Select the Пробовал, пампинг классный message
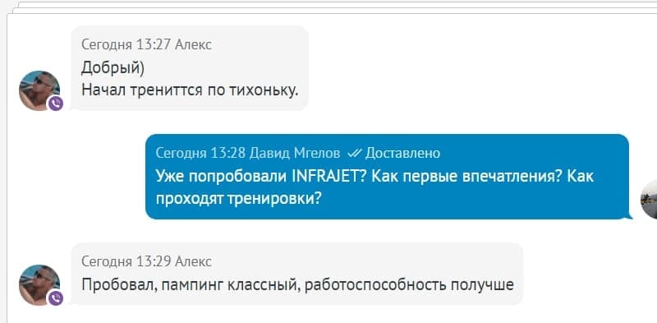The width and height of the screenshot is (657, 323). 297,285
